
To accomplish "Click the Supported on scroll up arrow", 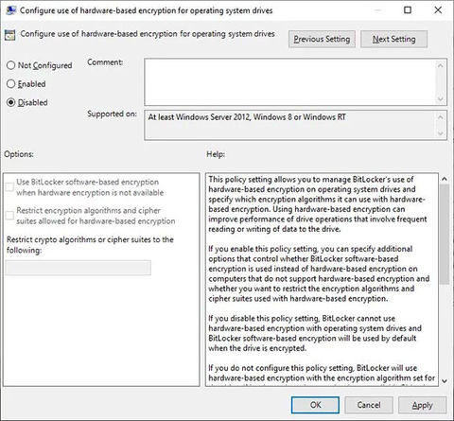I will [x=441, y=117].
